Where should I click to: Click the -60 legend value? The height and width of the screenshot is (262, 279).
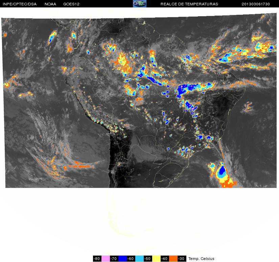pos(131,258)
